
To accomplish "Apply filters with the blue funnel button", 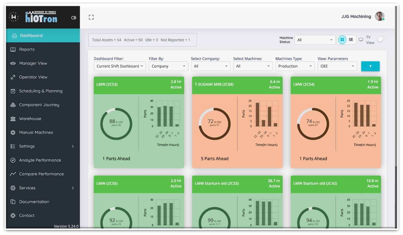I will (x=370, y=66).
